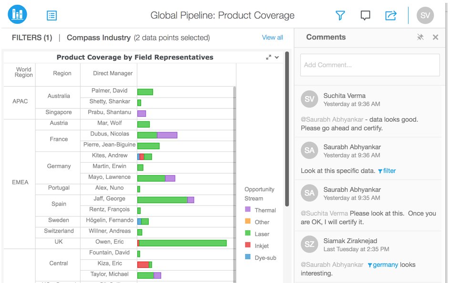Screen dimensions: 450x283
Task: Click the manager name Kites, Andrew
Action: coord(109,156)
